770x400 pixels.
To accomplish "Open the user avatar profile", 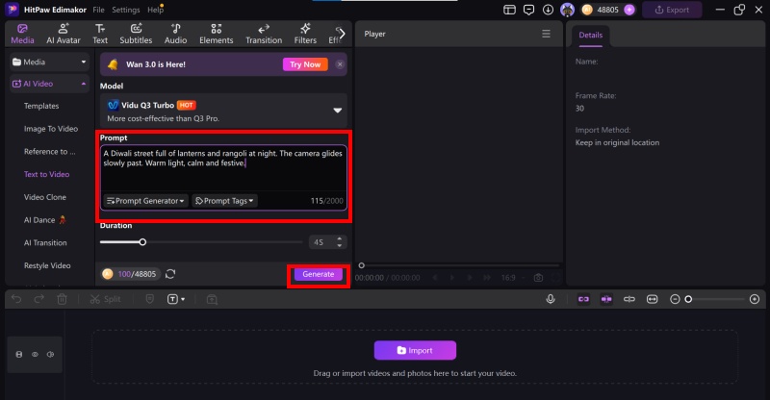I will pyautogui.click(x=567, y=10).
